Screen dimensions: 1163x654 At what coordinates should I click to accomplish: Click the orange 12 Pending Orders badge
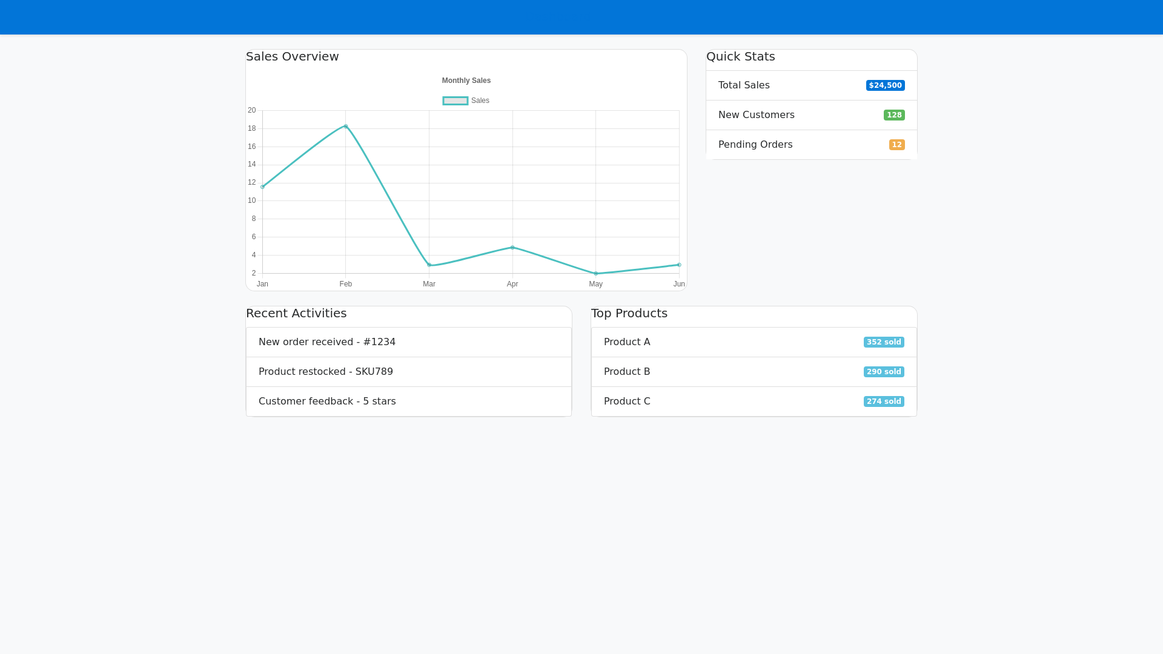click(896, 145)
